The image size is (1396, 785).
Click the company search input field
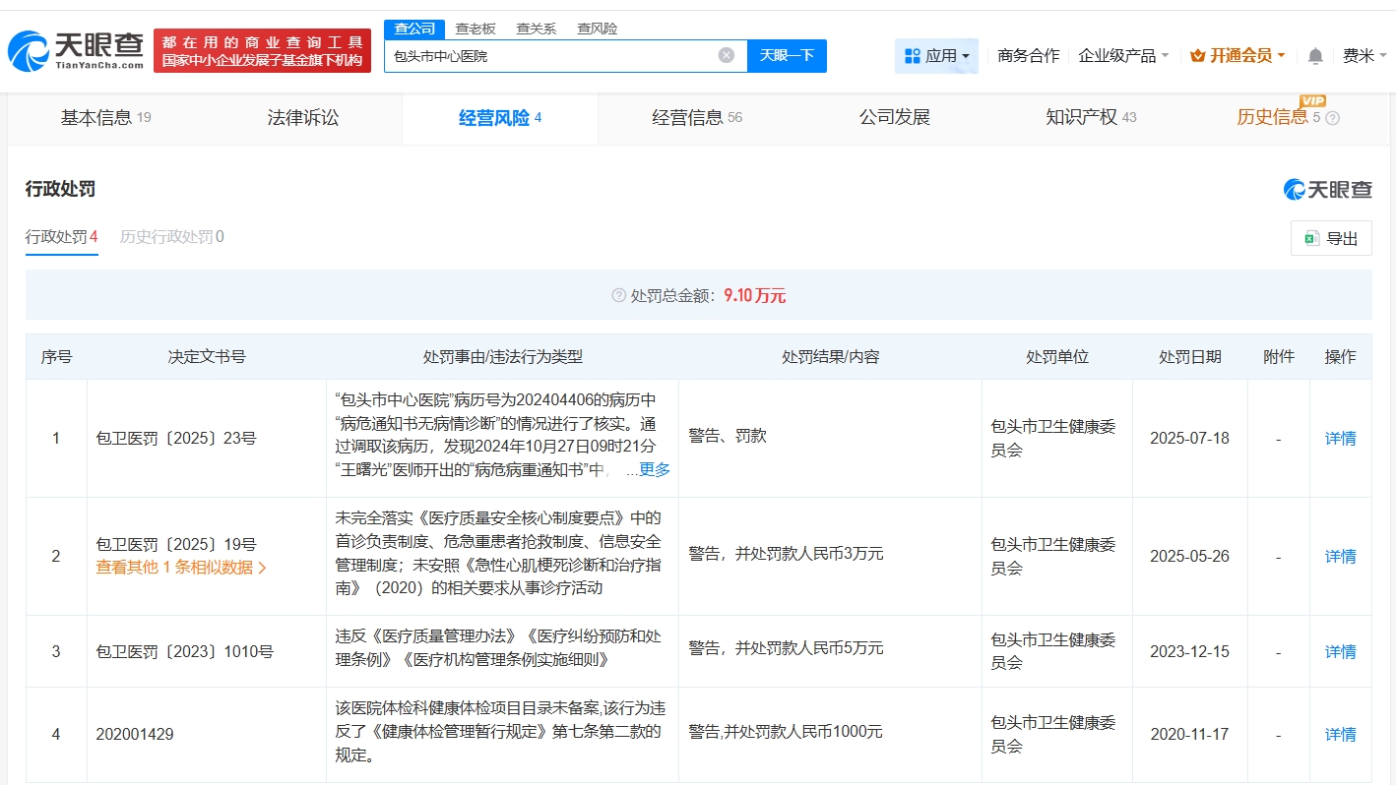tap(551, 56)
